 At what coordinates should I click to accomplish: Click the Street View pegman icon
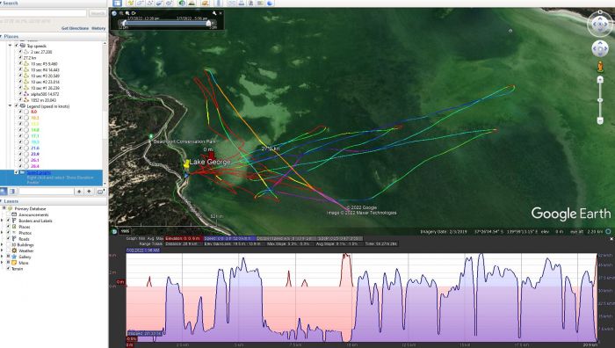[600, 67]
